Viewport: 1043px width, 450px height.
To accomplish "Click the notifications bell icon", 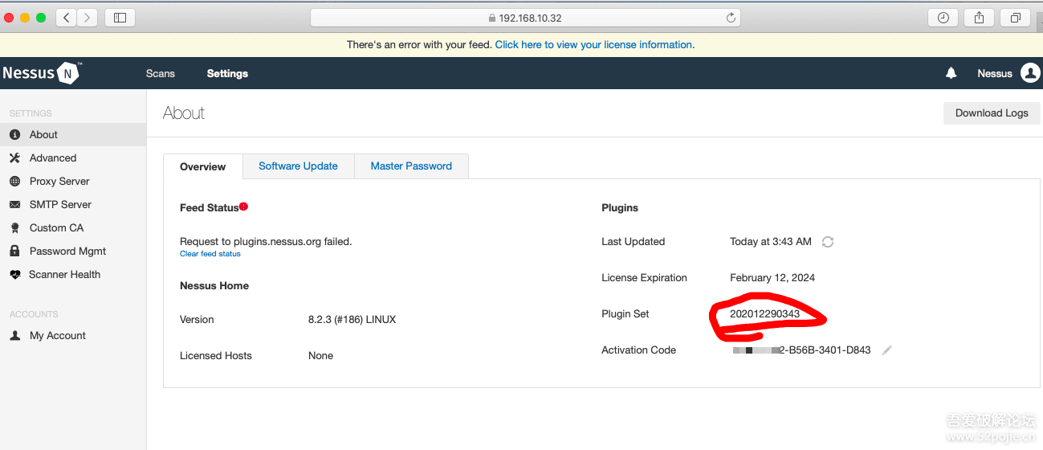I will [x=951, y=73].
